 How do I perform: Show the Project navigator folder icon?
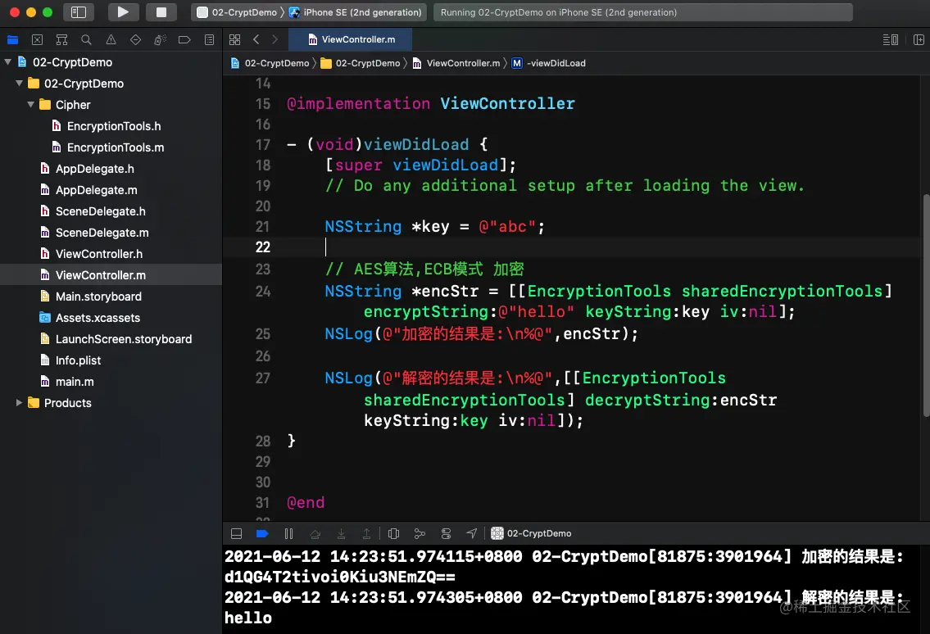click(12, 40)
